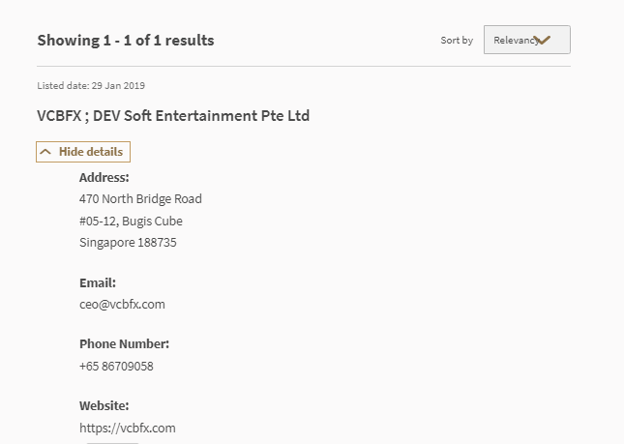Click the Listed date 29 Jan 2019 text
Viewport: 624px width, 444px height.
coord(91,86)
